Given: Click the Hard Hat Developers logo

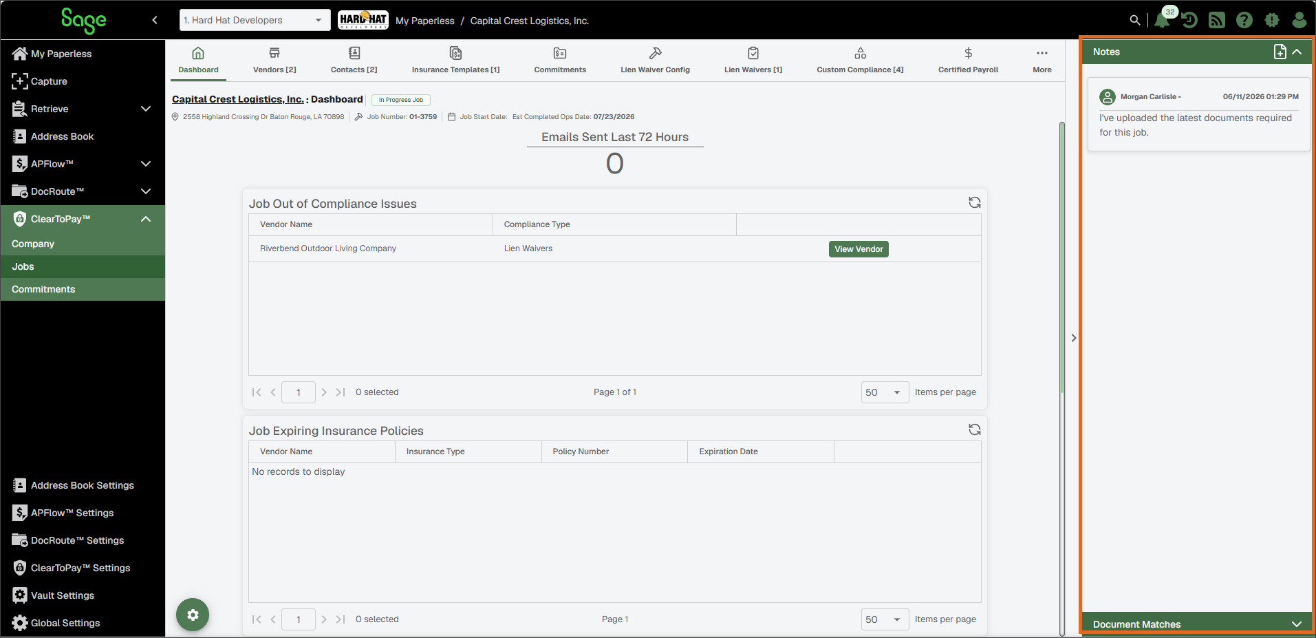Looking at the screenshot, I should pyautogui.click(x=363, y=20).
